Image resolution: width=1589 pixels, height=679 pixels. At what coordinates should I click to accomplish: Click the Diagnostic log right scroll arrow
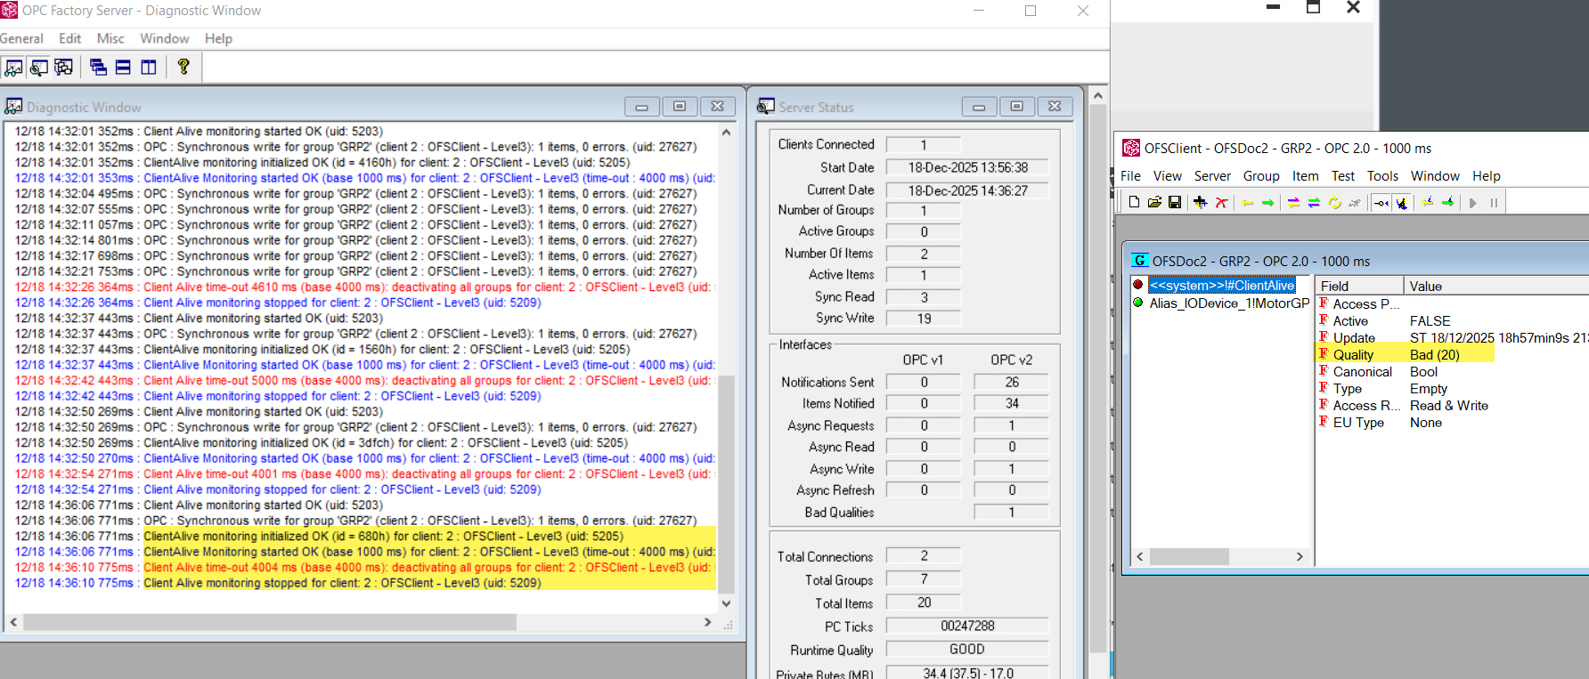click(708, 623)
